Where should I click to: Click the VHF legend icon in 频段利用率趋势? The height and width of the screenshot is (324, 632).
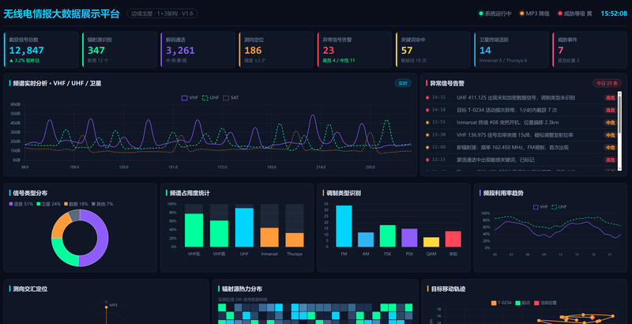coord(536,207)
